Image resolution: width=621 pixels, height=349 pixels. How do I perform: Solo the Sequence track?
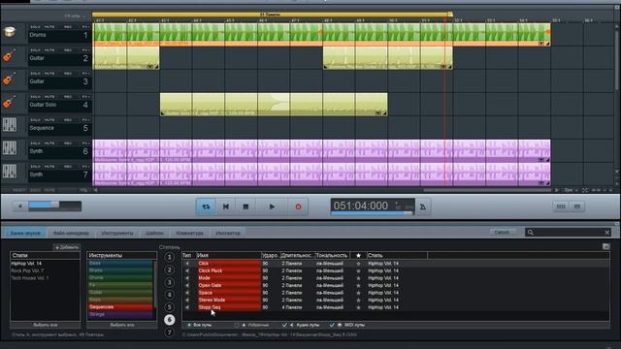point(35,120)
